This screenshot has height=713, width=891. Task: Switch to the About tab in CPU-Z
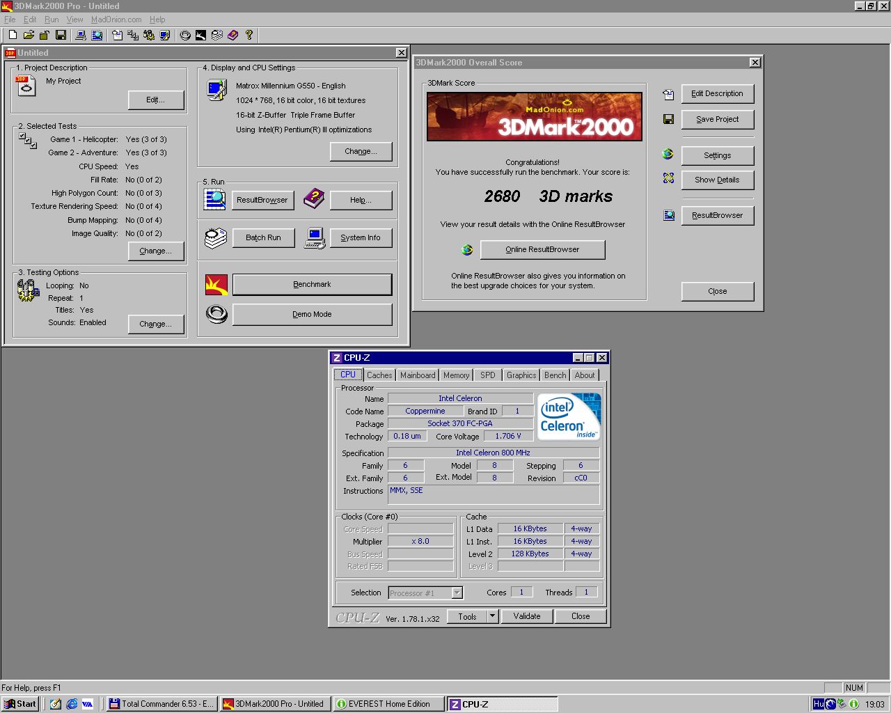pyautogui.click(x=585, y=375)
